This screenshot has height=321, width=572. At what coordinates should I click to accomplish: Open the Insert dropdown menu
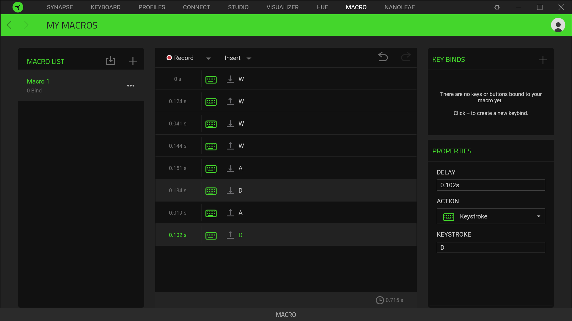(237, 58)
